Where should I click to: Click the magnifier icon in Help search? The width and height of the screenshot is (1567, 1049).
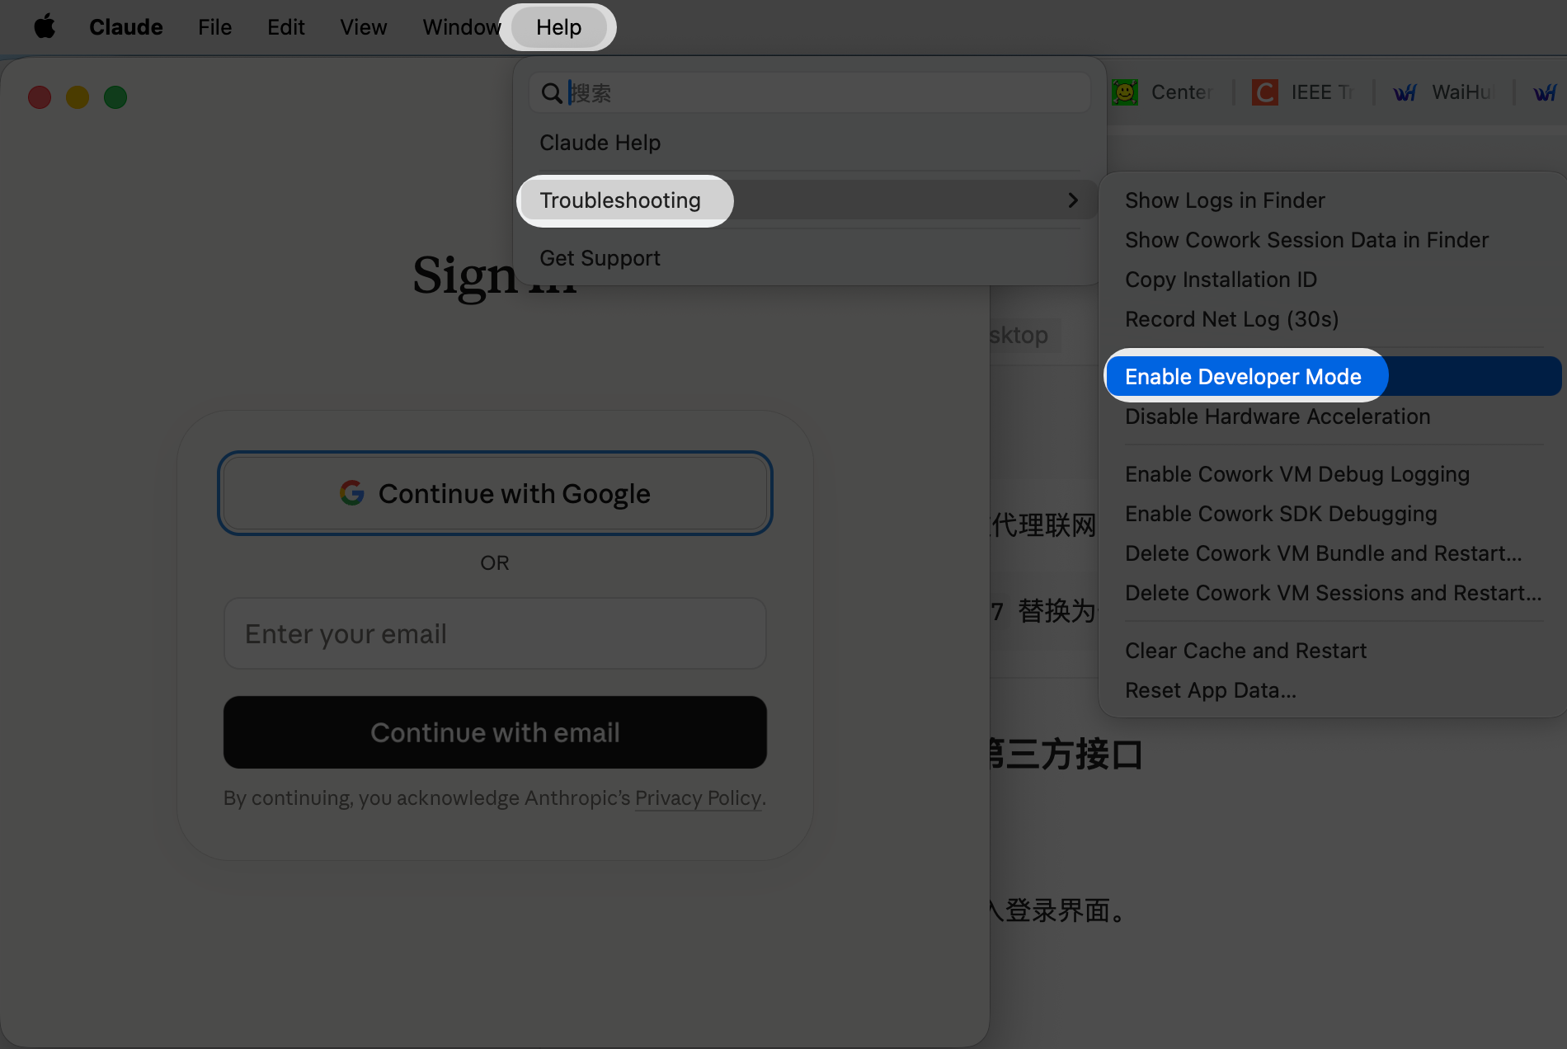click(x=552, y=93)
